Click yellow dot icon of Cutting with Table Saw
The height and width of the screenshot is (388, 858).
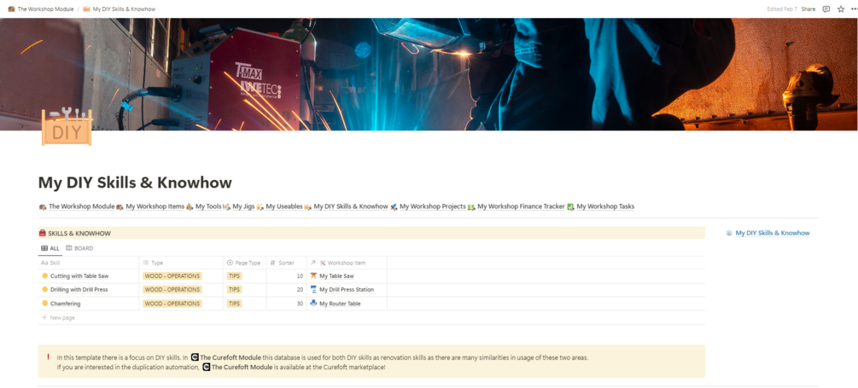pos(45,276)
